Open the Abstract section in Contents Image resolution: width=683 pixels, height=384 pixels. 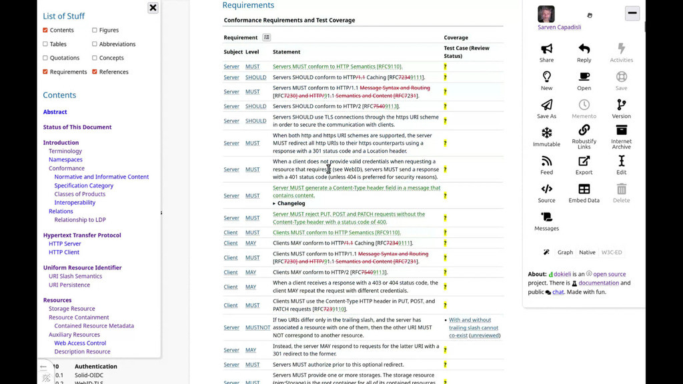tap(55, 112)
